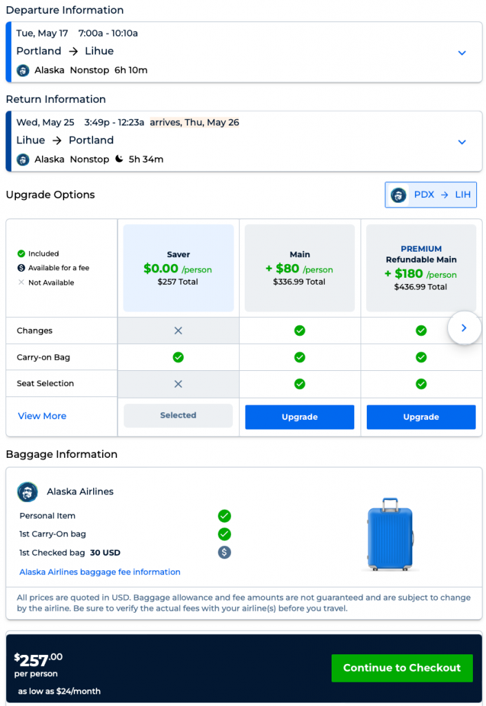Click the green check next to Personal Item
This screenshot has width=486, height=706.
click(224, 516)
